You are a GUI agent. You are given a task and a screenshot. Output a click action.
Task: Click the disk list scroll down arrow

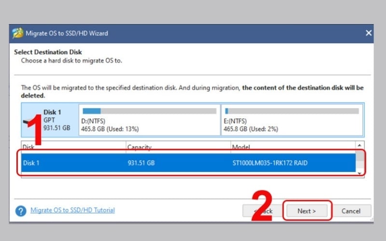(359, 174)
